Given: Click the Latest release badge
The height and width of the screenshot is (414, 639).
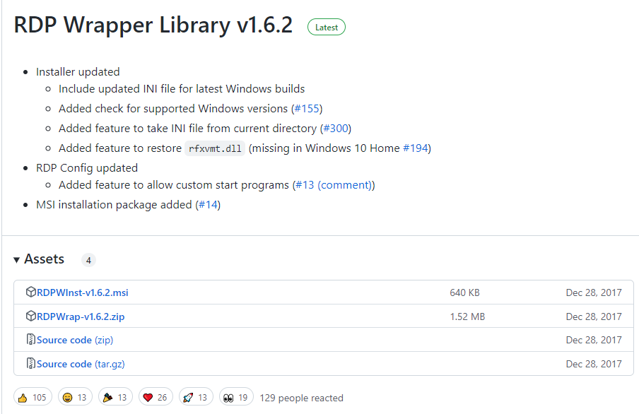Looking at the screenshot, I should (327, 28).
